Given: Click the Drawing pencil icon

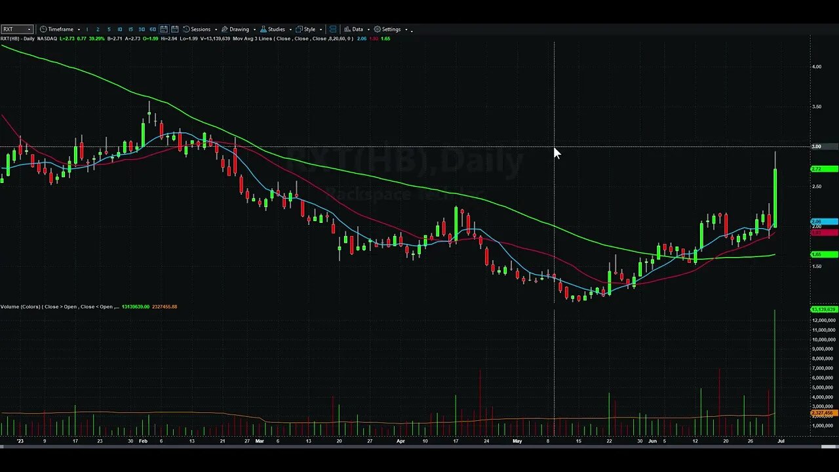Looking at the screenshot, I should point(225,29).
